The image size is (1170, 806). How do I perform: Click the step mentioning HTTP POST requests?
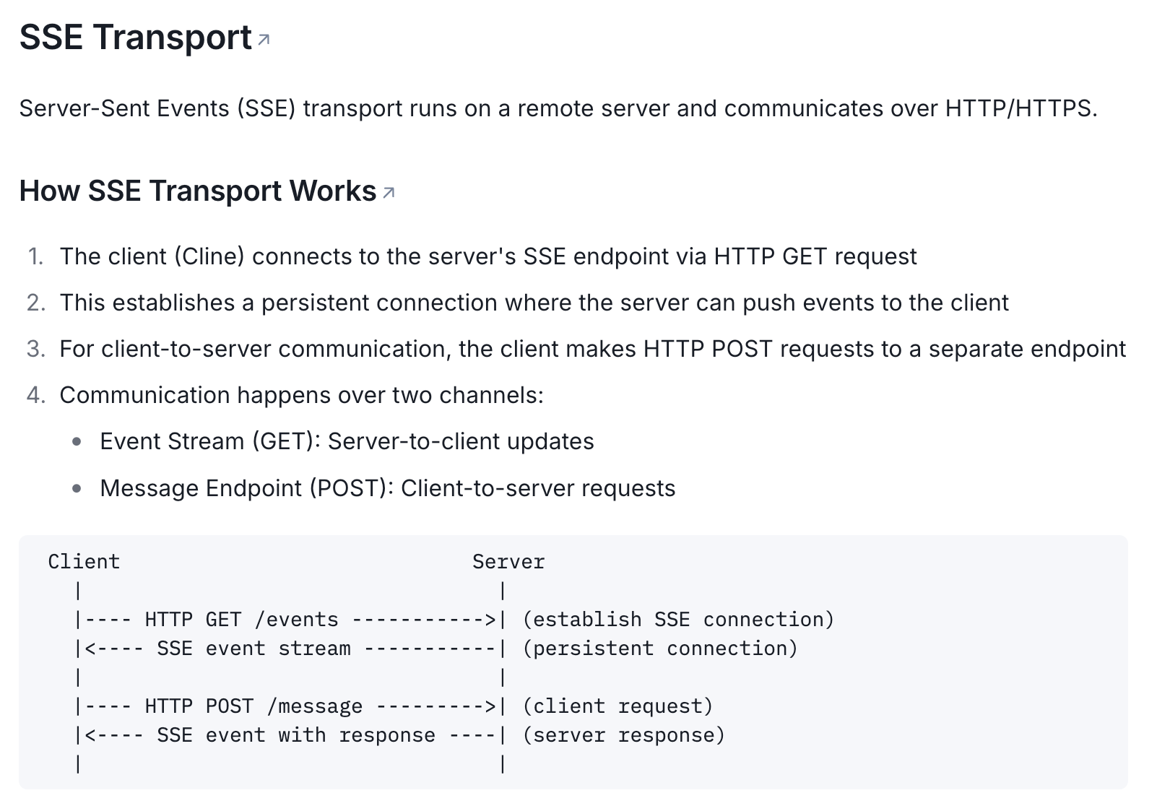(592, 349)
